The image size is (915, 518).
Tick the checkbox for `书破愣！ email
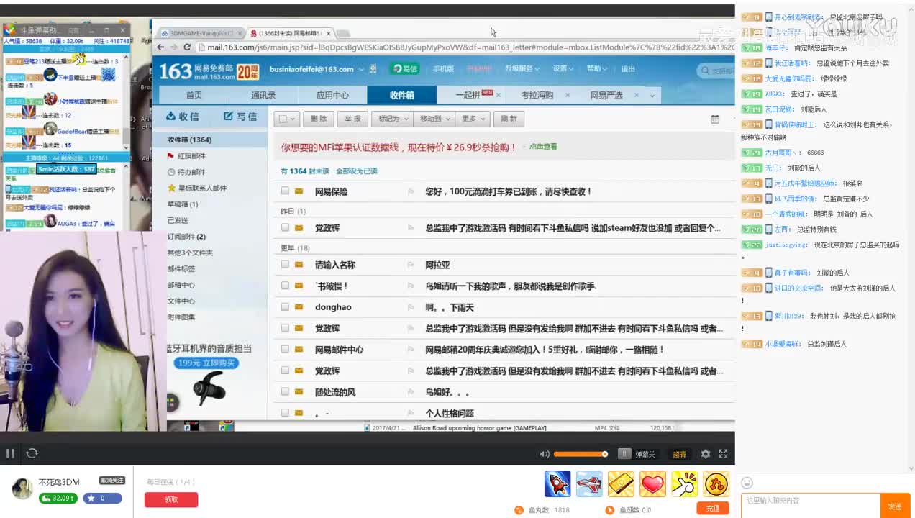(285, 286)
